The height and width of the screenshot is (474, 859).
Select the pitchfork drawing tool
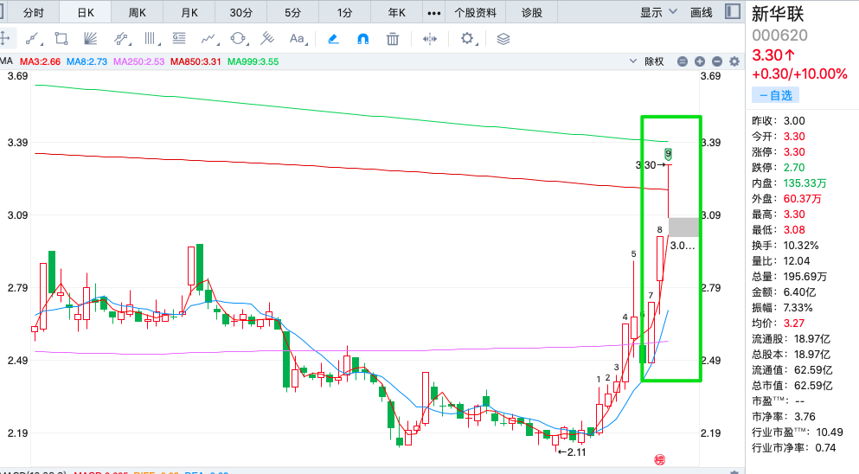click(267, 38)
